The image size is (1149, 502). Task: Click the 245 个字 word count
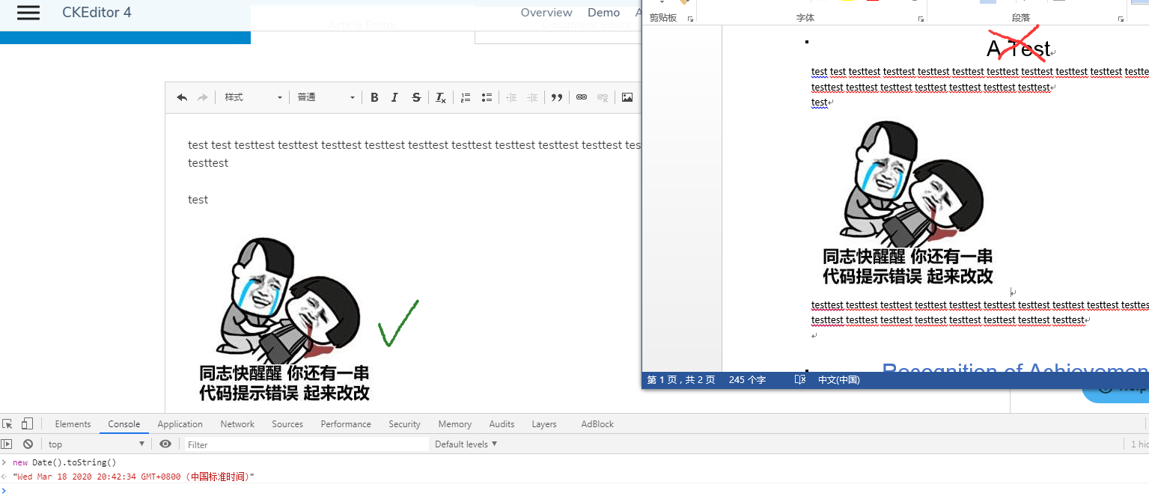point(747,380)
